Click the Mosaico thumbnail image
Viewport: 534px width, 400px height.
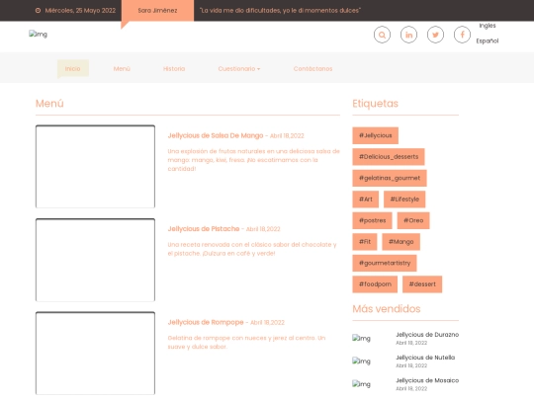(361, 384)
